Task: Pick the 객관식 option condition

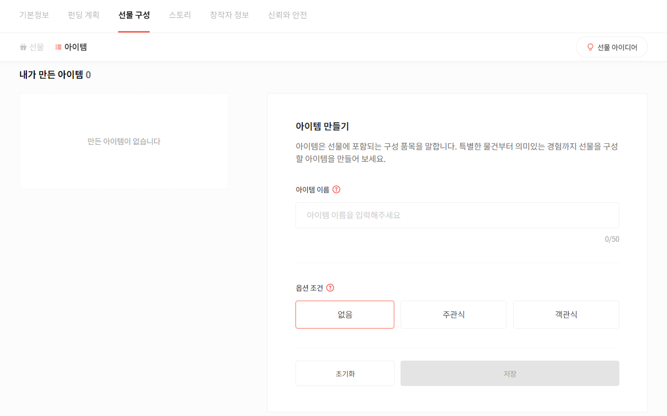Action: tap(566, 315)
